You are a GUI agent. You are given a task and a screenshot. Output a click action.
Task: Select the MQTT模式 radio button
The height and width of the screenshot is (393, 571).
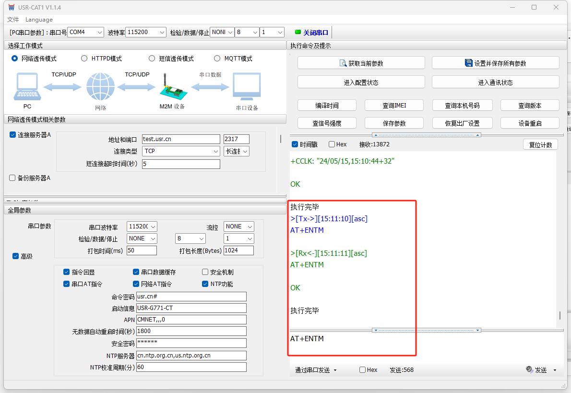(x=218, y=59)
